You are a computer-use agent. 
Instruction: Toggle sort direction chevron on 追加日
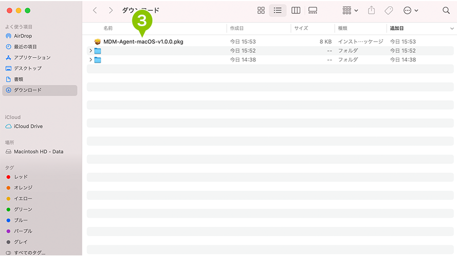click(452, 29)
